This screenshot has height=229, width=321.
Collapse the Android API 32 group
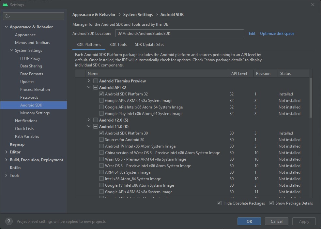pos(89,87)
